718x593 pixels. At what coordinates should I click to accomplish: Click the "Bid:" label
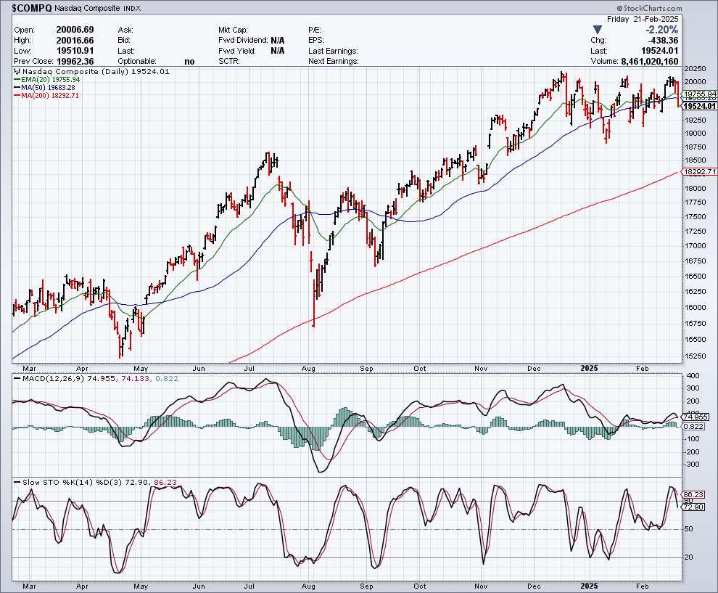click(125, 41)
